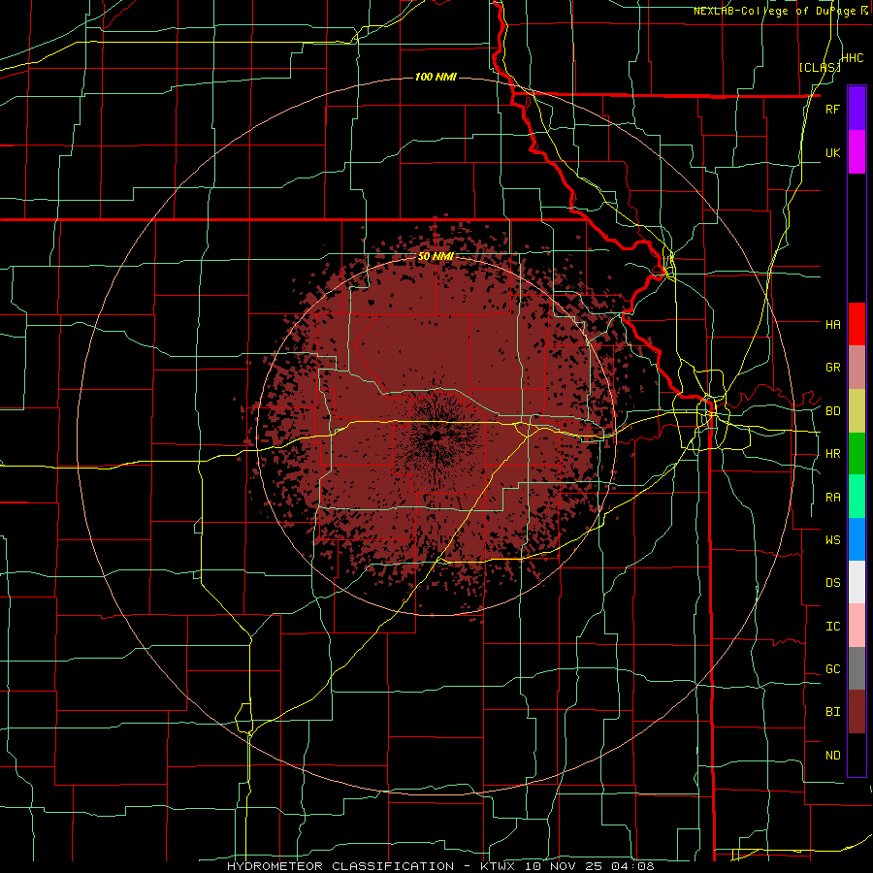
Task: Click the DS legend label
Action: [832, 583]
